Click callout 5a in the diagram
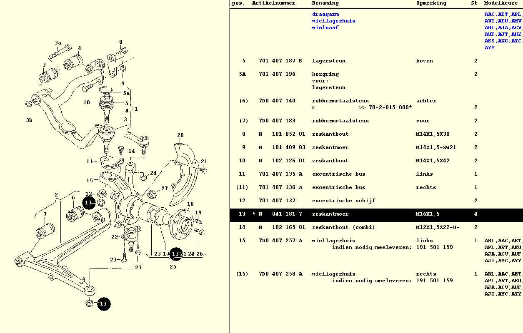This screenshot has width=523, height=333. point(126,93)
